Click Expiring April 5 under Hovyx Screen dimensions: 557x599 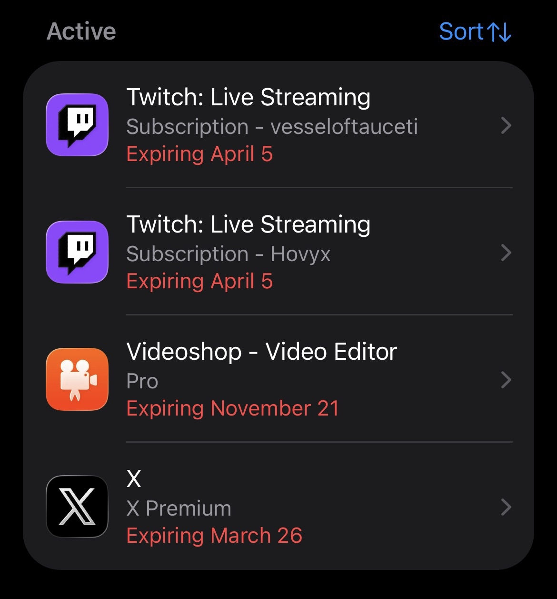199,281
